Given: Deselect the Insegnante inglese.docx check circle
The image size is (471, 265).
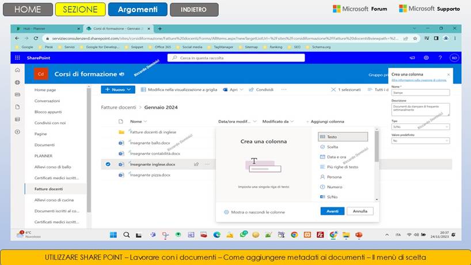Looking at the screenshot, I should click(108, 164).
